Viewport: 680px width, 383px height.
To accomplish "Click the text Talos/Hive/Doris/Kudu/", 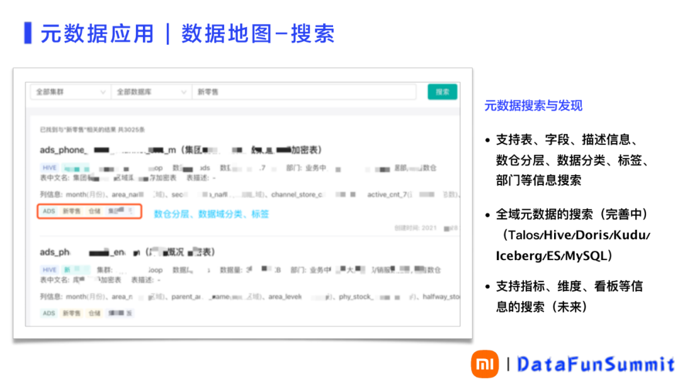I will click(579, 235).
